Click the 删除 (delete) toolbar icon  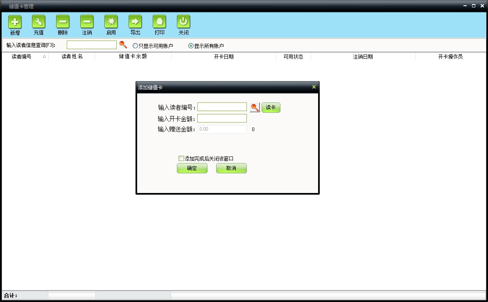[x=63, y=22]
